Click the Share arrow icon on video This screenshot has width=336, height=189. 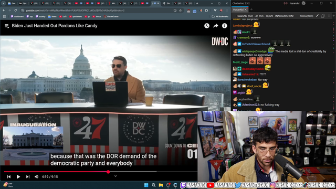pyautogui.click(x=216, y=26)
